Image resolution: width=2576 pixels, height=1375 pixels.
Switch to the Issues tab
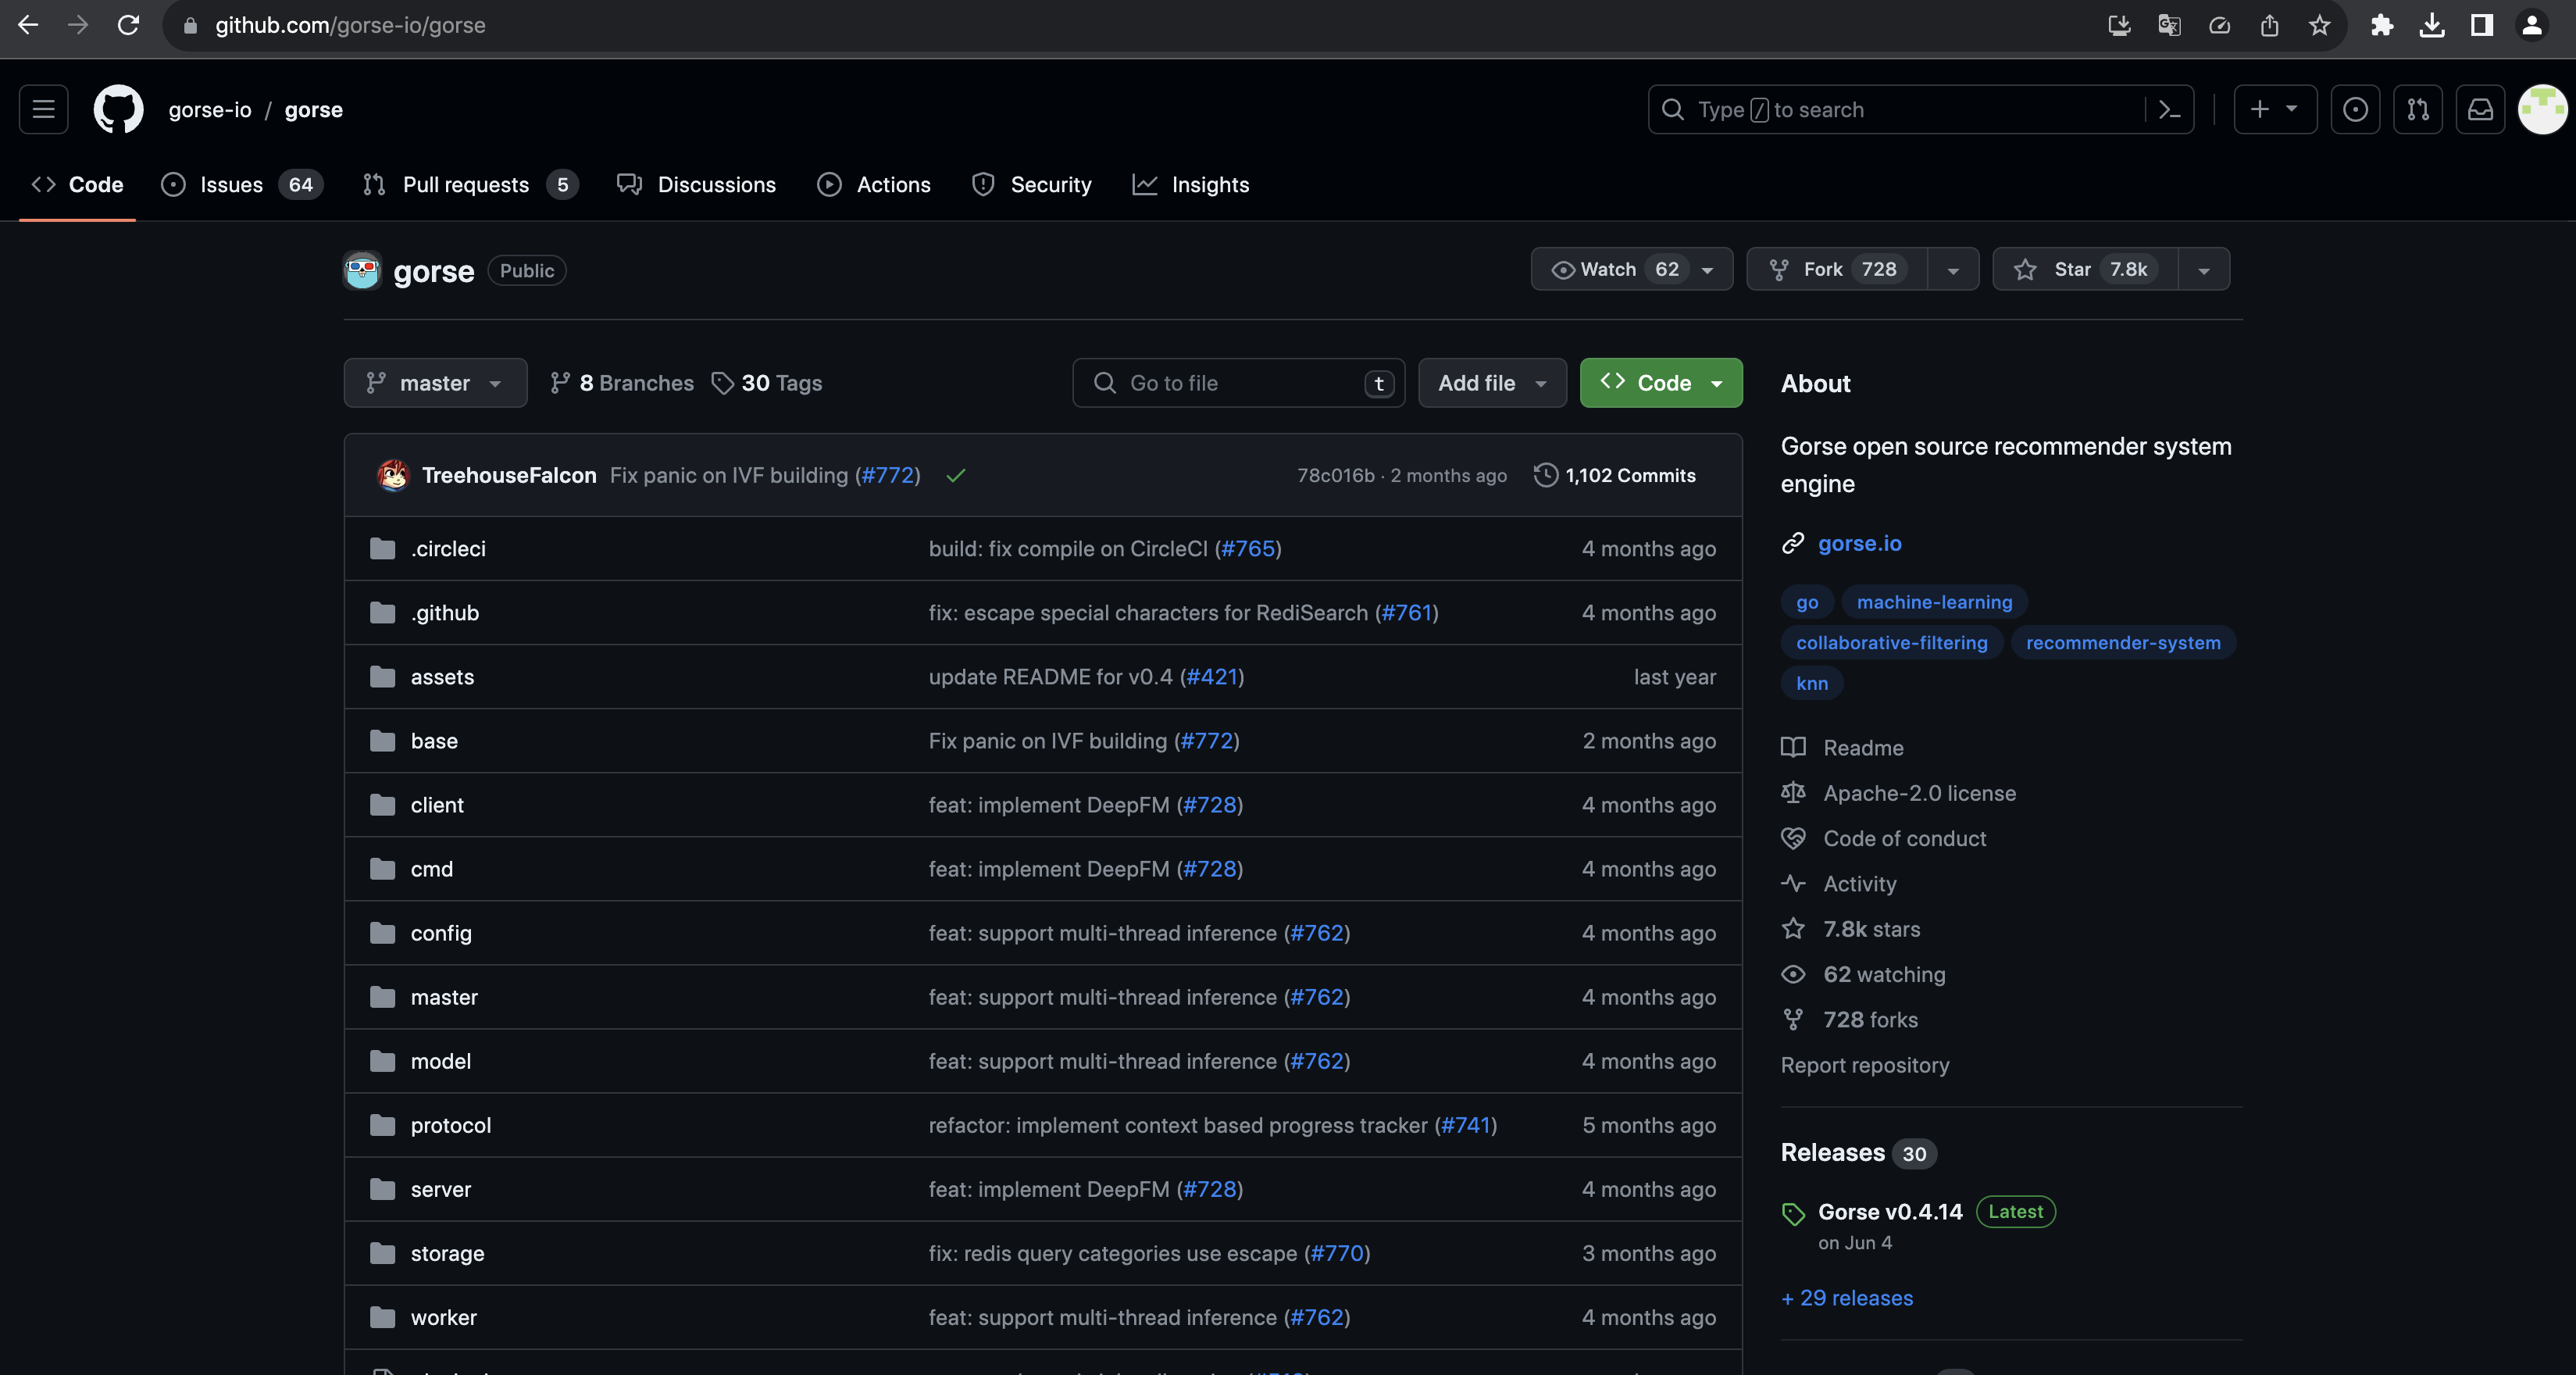[x=241, y=184]
